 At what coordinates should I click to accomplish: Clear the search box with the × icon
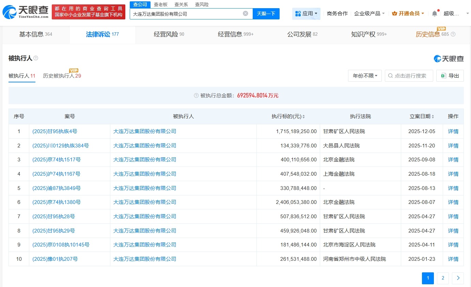[245, 13]
